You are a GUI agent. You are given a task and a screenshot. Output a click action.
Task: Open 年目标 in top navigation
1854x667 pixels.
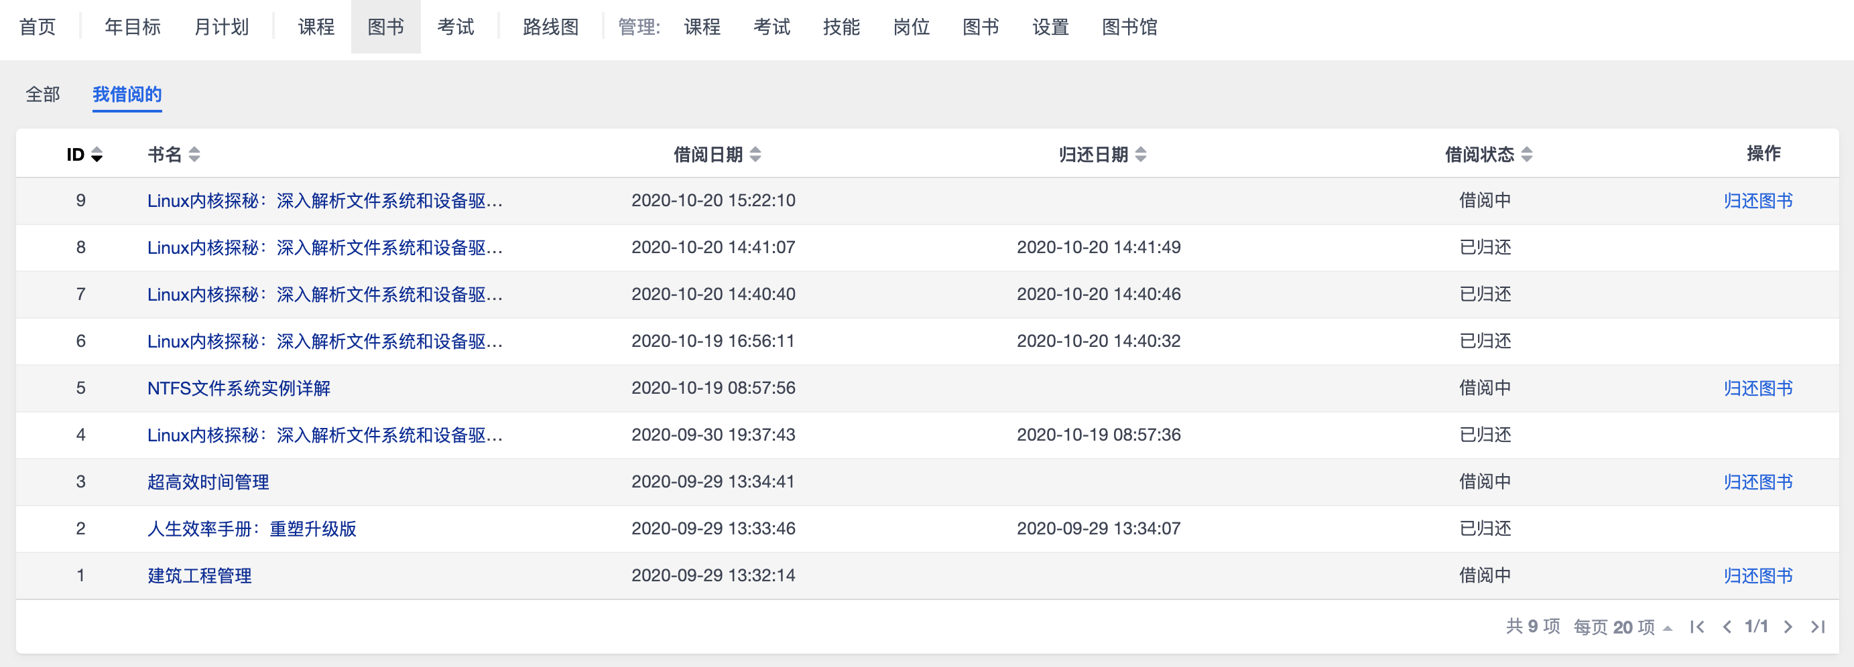click(133, 27)
